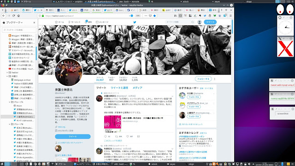Collapse the 弁護士 bookmark folder

(7, 76)
